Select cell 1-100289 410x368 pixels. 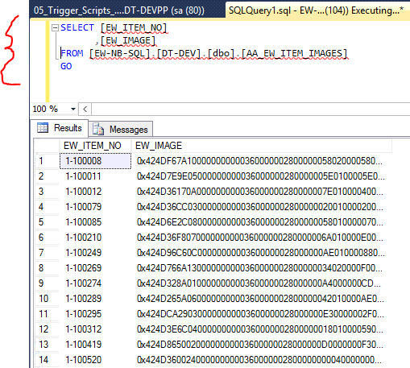coord(95,299)
